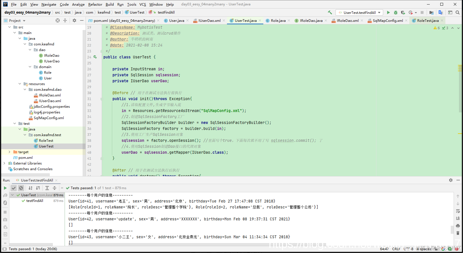
Task: Collapse the resources folder
Action: pyautogui.click(x=20, y=84)
